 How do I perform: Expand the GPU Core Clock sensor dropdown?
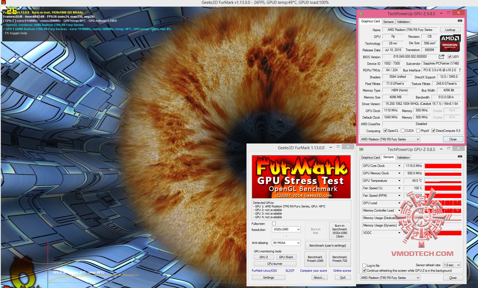[x=400, y=166]
